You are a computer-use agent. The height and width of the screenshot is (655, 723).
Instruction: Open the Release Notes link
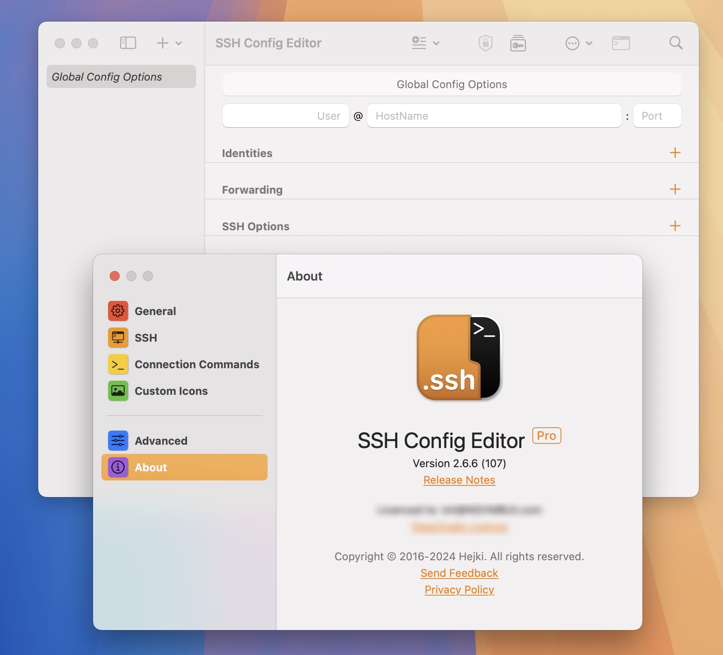(x=459, y=480)
